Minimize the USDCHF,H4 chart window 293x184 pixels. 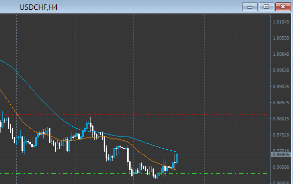(250, 7)
